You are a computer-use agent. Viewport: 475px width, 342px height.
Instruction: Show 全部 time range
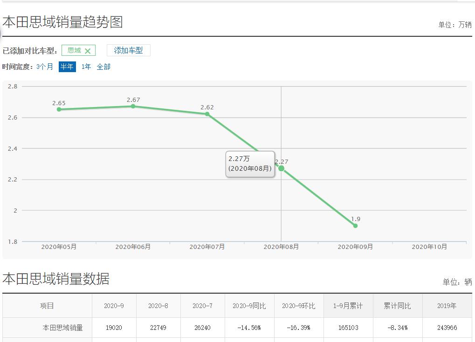click(103, 67)
